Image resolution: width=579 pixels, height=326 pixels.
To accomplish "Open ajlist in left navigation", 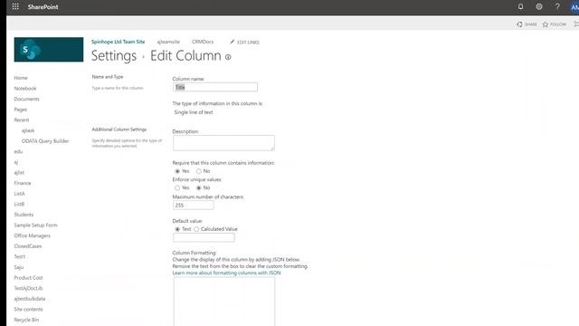I will click(x=19, y=173).
